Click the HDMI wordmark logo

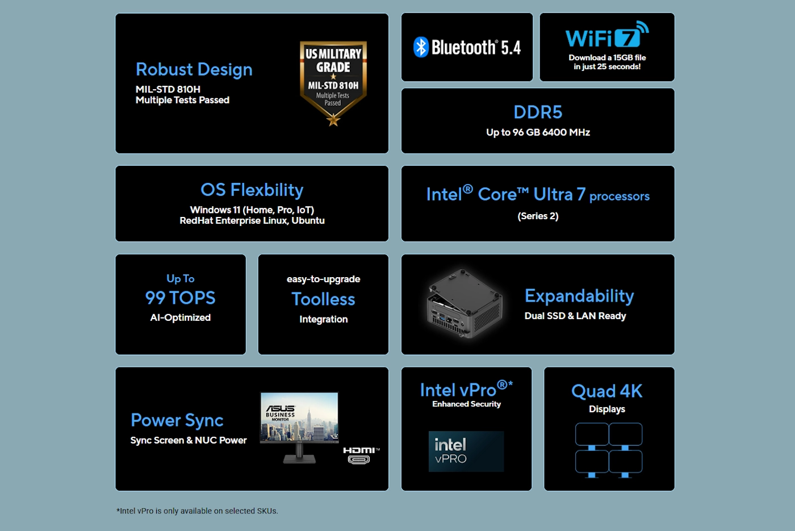click(361, 450)
